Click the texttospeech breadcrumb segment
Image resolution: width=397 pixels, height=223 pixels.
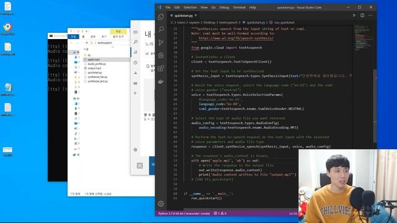[228, 22]
